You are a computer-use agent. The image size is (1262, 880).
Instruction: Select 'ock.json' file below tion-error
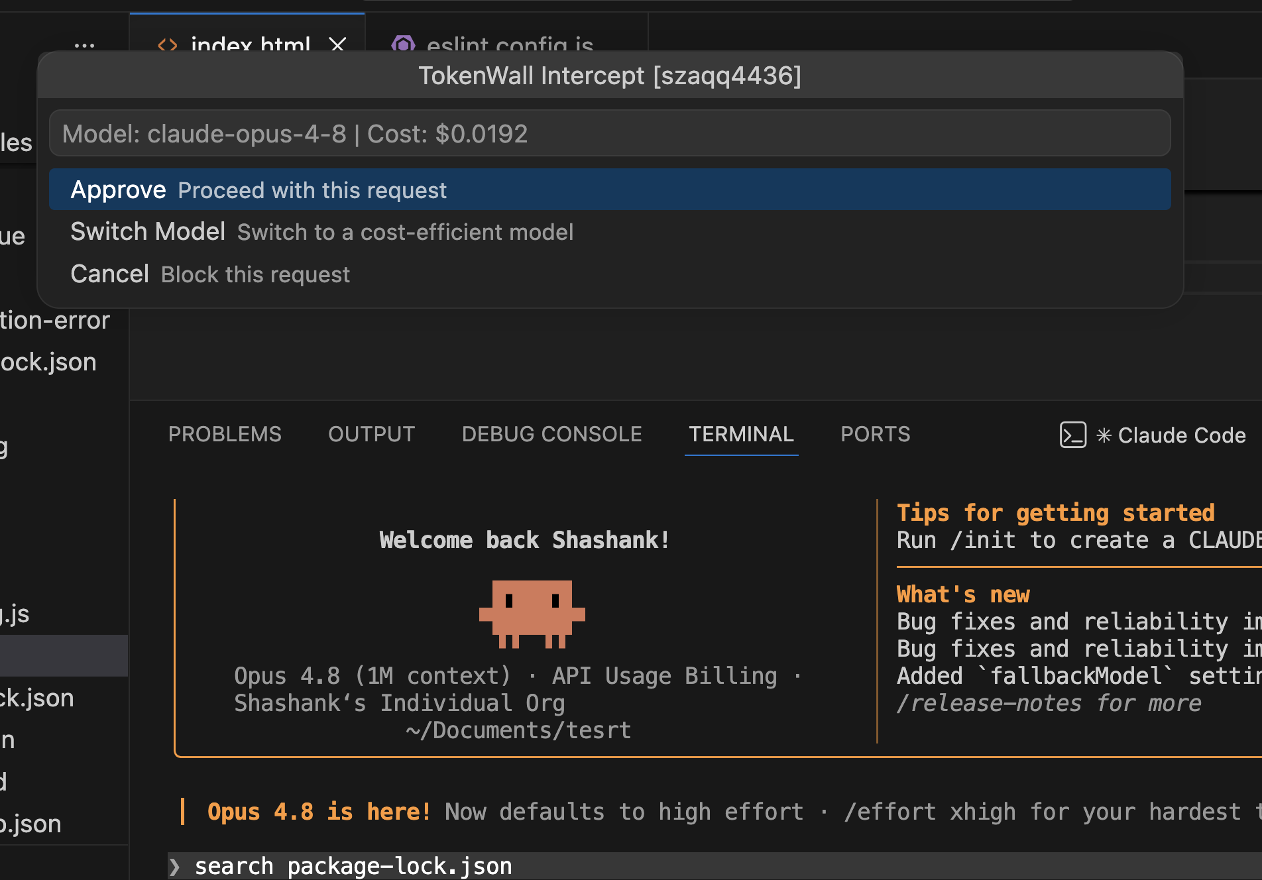tap(48, 362)
